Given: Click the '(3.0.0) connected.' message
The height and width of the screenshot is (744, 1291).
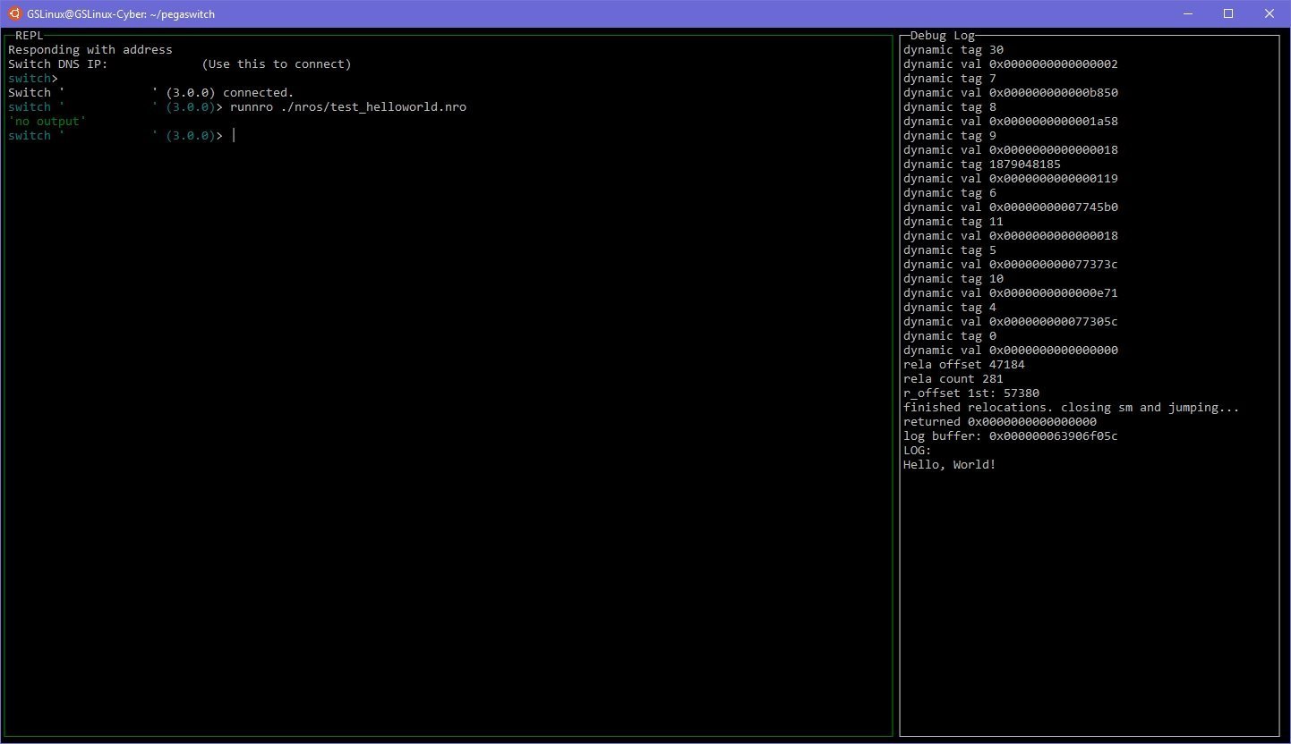Looking at the screenshot, I should pos(230,93).
